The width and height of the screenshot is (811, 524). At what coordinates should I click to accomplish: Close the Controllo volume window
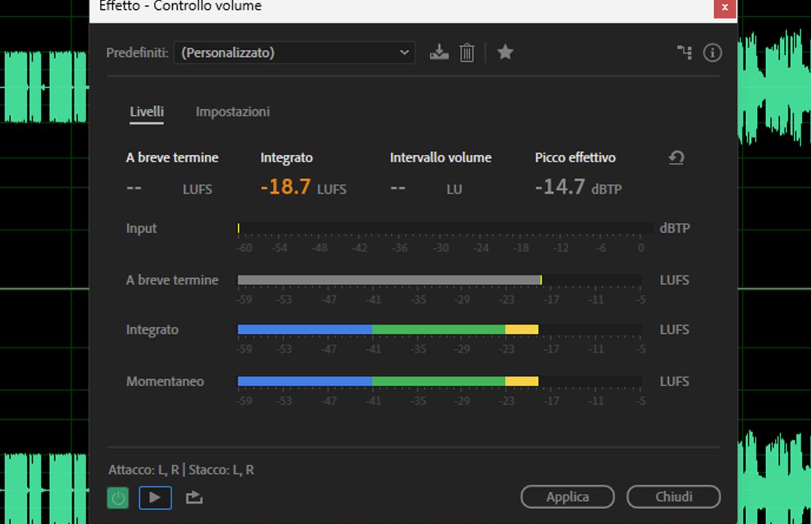click(724, 7)
